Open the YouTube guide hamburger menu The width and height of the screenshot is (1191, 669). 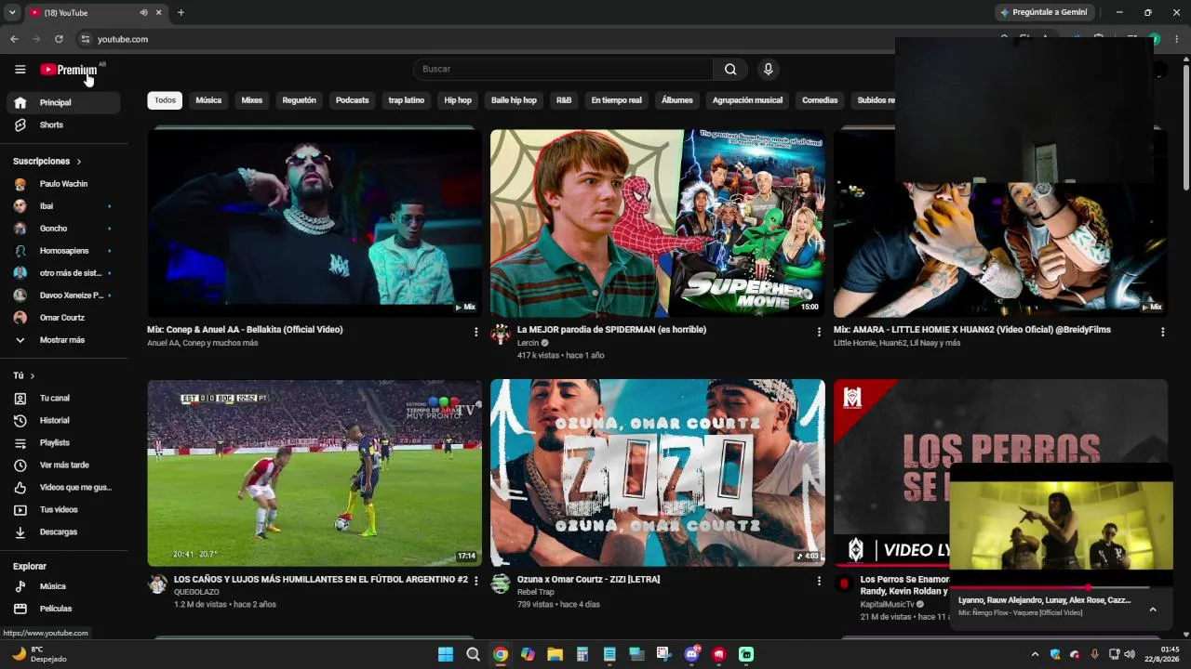[20, 69]
